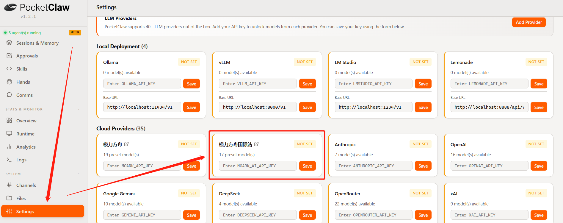Click the Hands hand icon
The width and height of the screenshot is (563, 223).
coord(9,82)
